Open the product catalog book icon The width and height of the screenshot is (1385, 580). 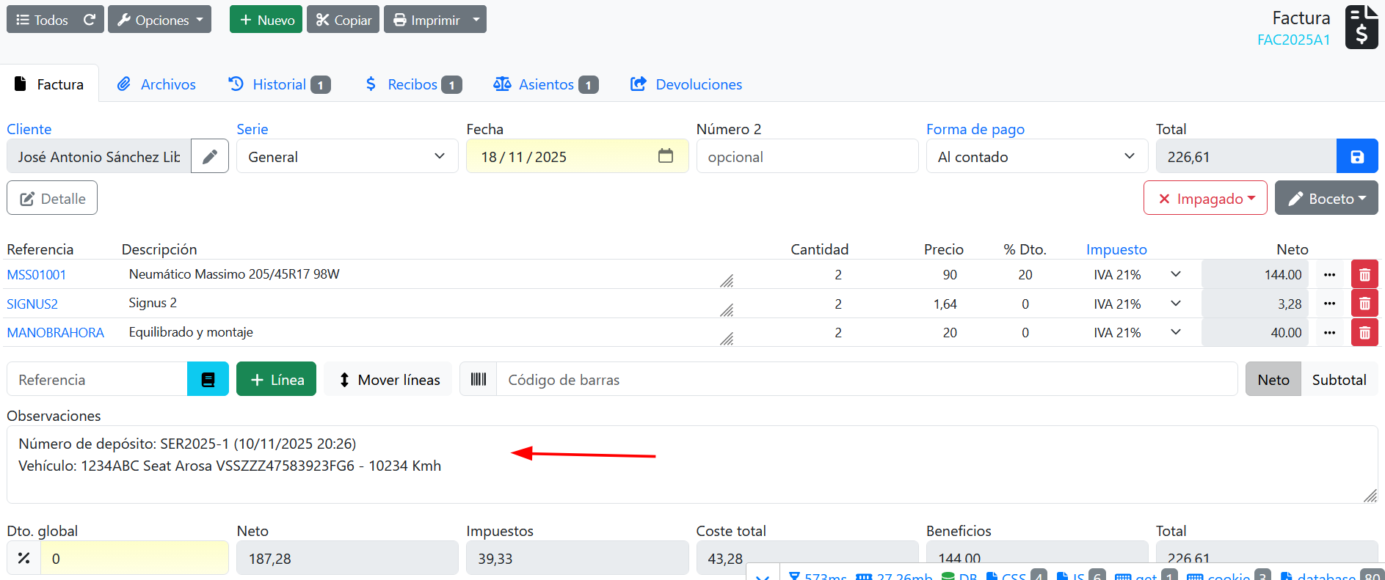[x=208, y=380]
